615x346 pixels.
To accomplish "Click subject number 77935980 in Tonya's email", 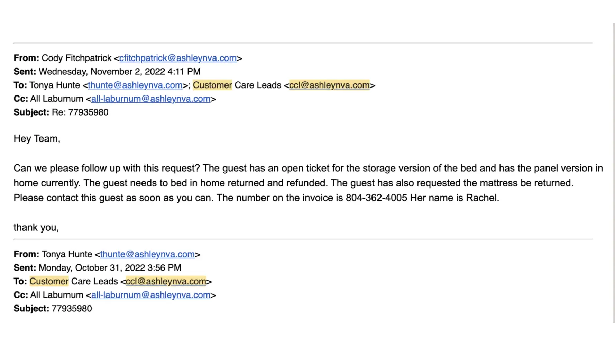I will point(72,309).
